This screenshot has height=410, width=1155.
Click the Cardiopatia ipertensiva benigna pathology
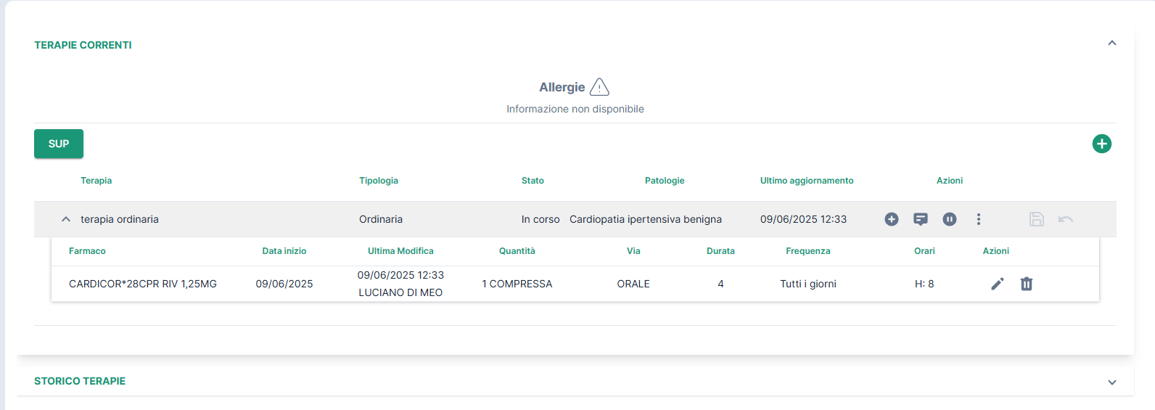(646, 219)
